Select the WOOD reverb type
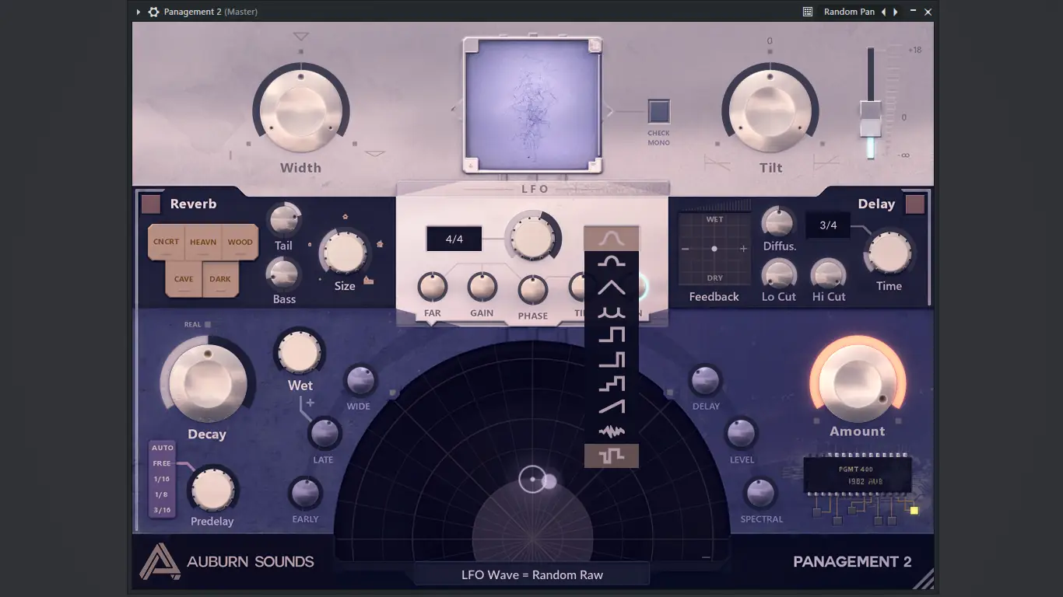Screen dimensions: 1063x597 coord(240,242)
